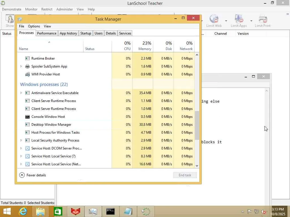Switch to the Performance tab
The width and height of the screenshot is (290, 217).
pos(47,33)
